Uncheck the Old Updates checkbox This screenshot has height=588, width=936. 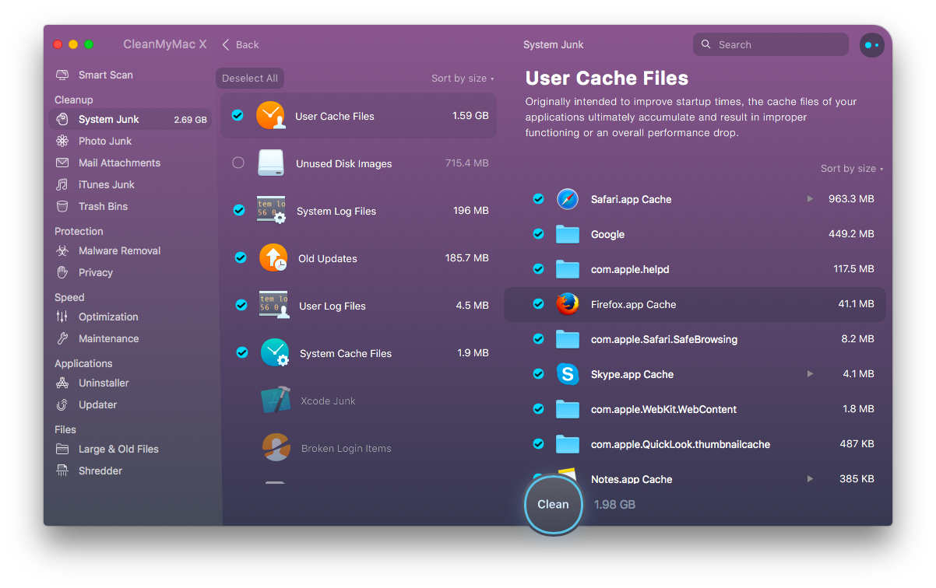(x=241, y=257)
